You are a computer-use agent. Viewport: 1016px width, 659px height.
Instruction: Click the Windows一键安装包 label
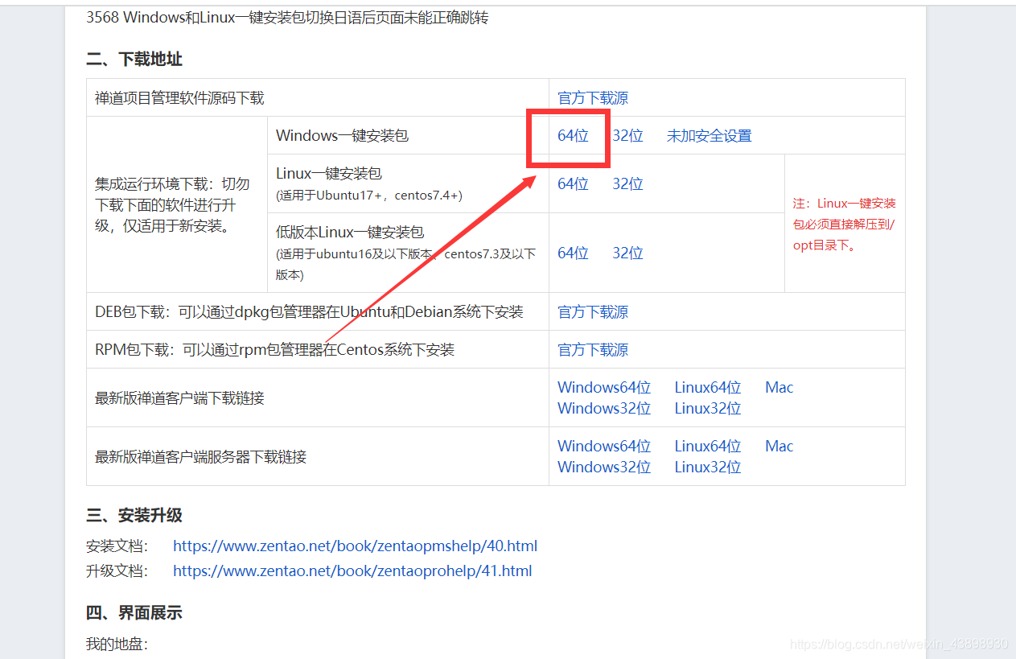pos(342,136)
